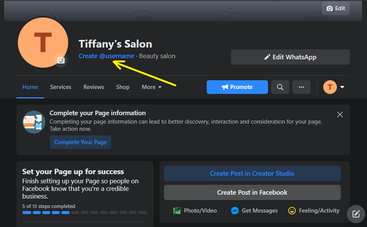This screenshot has width=367, height=227.
Task: Dismiss the Complete your Page information card
Action: coord(340,114)
